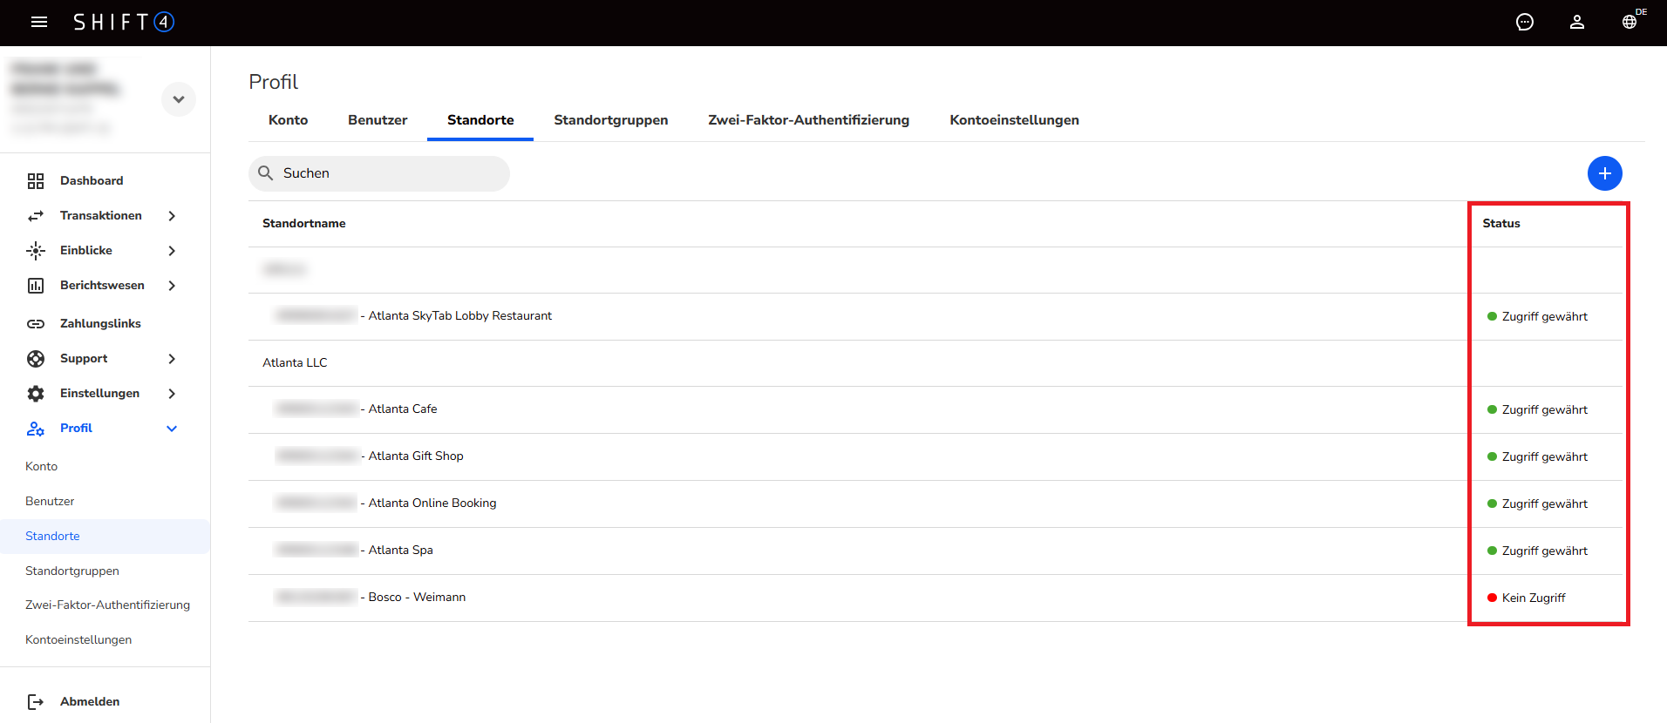
Task: Open Kontoeinstellungen sidebar sub-item
Action: click(x=78, y=639)
